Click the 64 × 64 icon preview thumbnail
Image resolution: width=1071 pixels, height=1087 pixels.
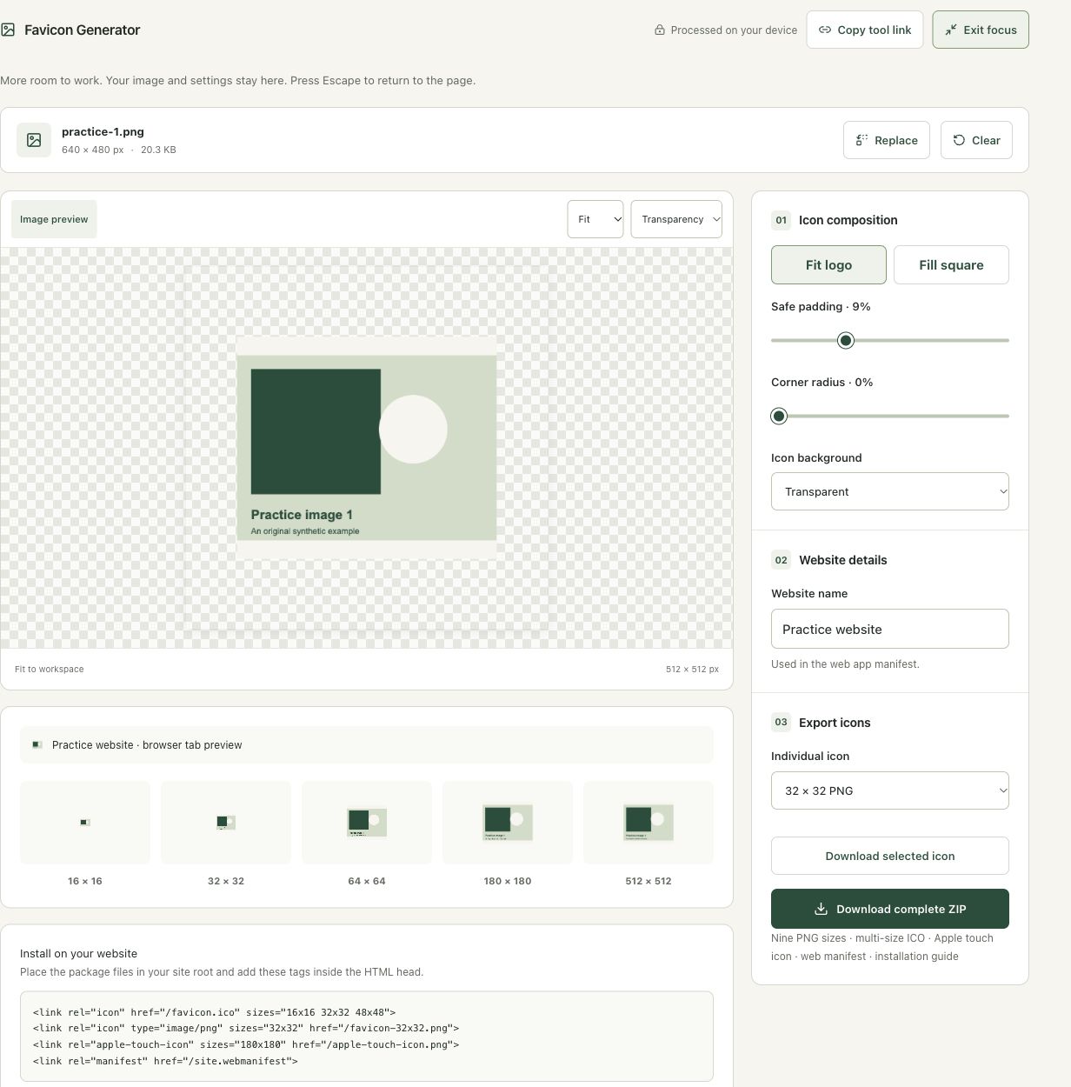coord(367,823)
